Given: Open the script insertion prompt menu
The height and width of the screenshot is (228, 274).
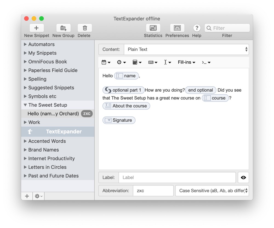Looking at the screenshot, I should (x=206, y=62).
